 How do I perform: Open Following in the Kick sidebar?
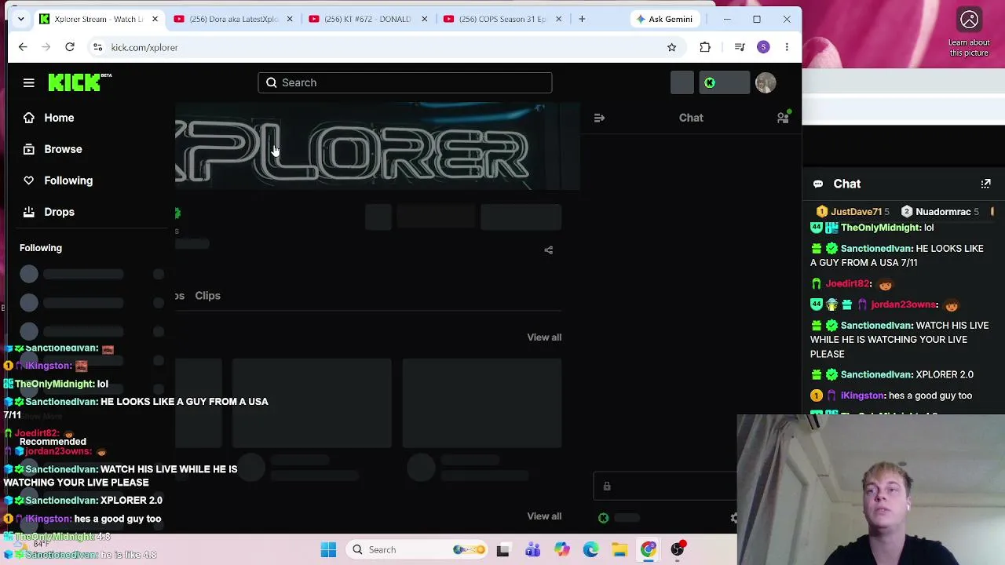point(68,180)
